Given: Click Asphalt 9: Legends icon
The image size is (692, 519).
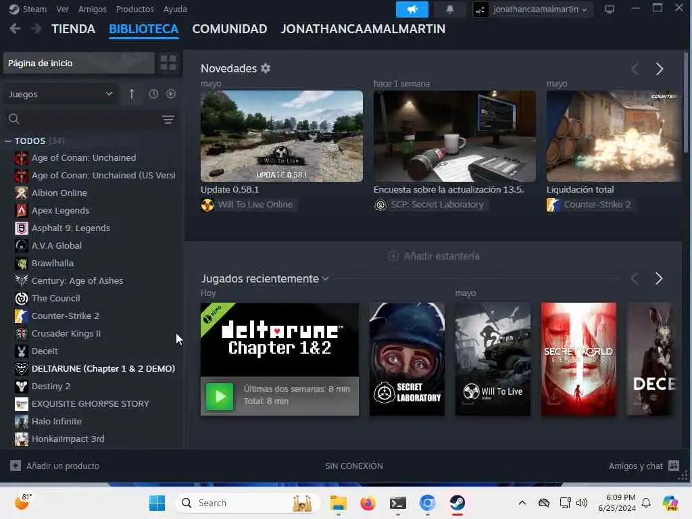Looking at the screenshot, I should coord(21,228).
